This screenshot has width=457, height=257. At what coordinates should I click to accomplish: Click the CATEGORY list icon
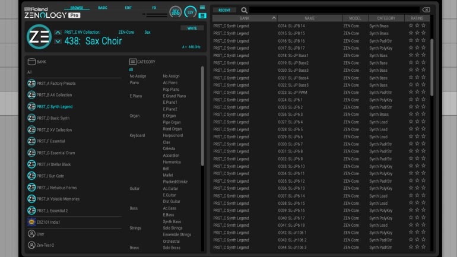tap(132, 62)
